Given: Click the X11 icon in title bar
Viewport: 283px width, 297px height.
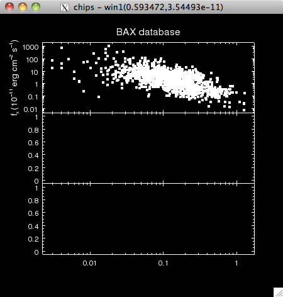Looking at the screenshot, I should [65, 8].
